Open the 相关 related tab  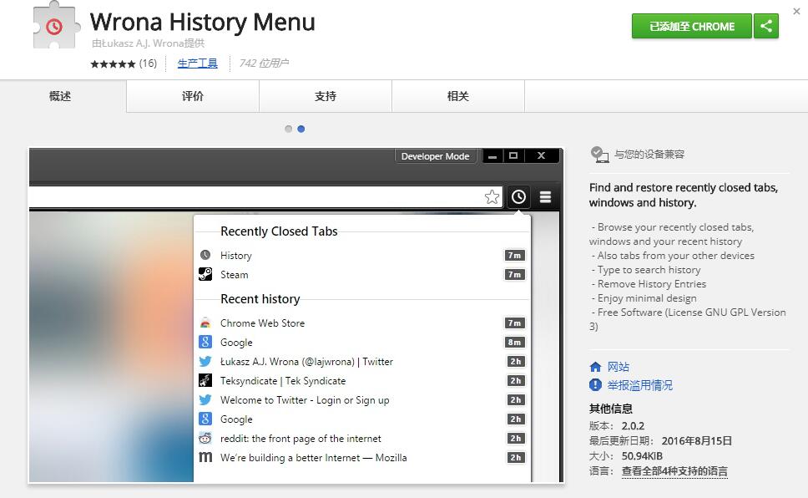click(x=458, y=96)
